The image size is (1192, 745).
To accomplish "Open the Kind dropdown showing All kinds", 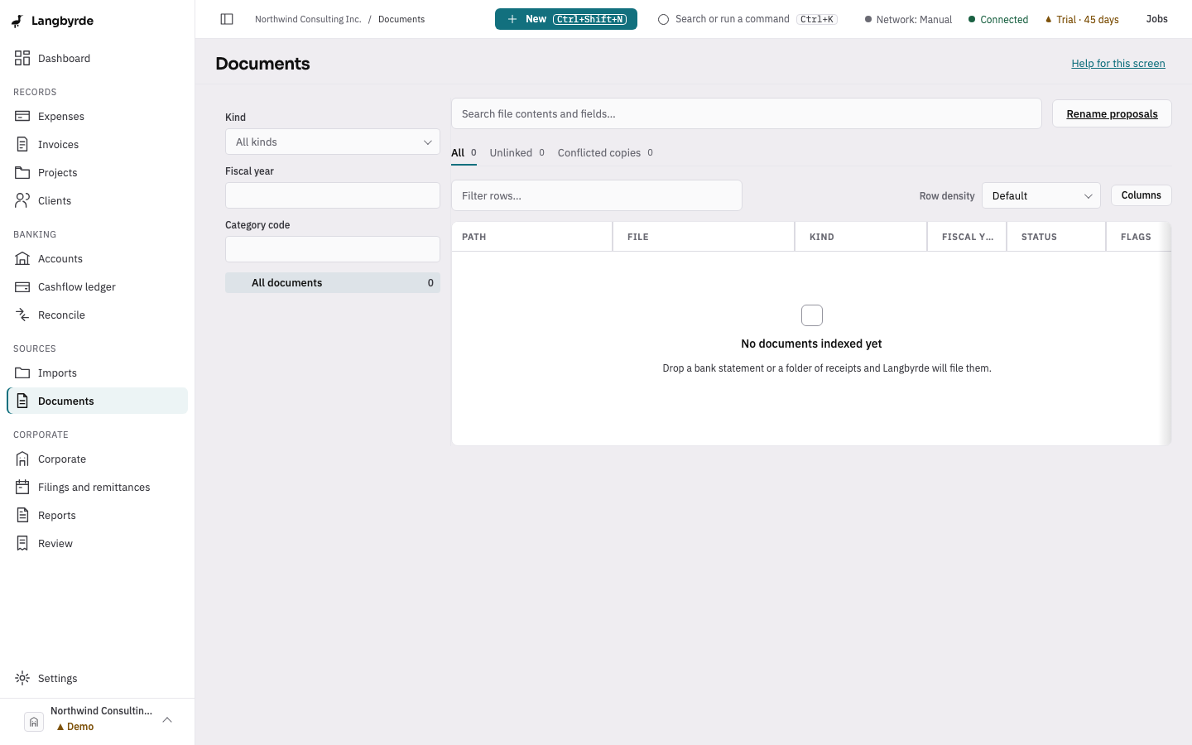I will (333, 142).
